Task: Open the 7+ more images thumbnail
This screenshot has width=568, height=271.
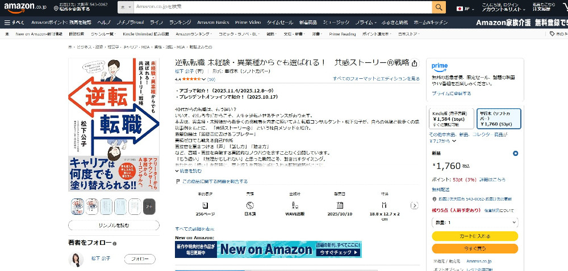Action: pos(149,207)
